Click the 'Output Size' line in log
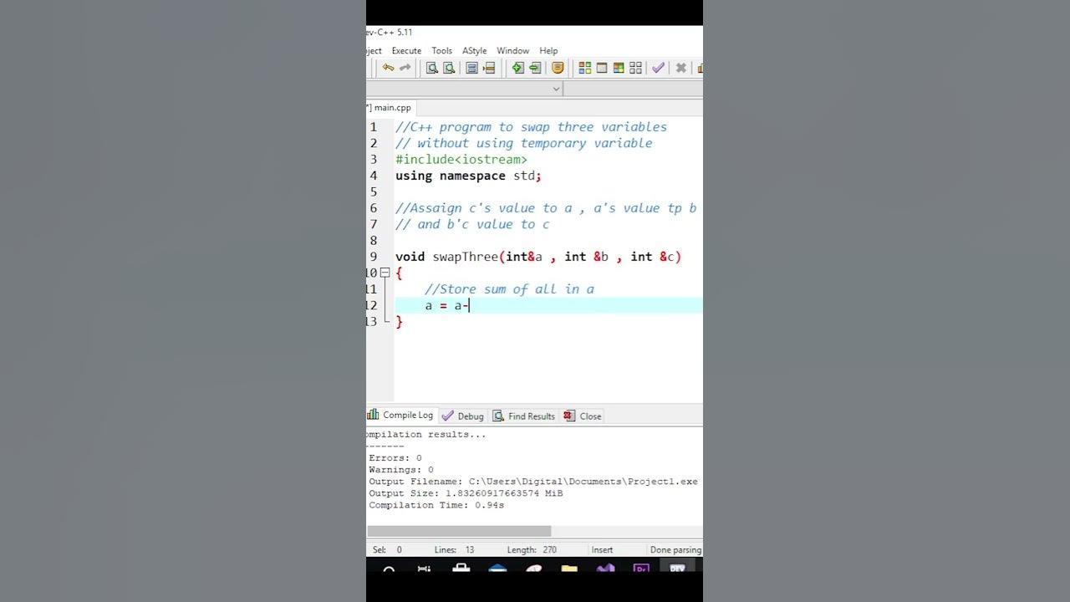1070x602 pixels. click(466, 493)
